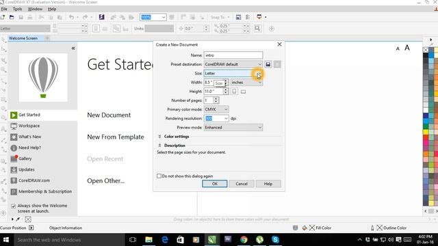The image size is (438, 246).
Task: Click Cancel in the dialog
Action: 242,184
